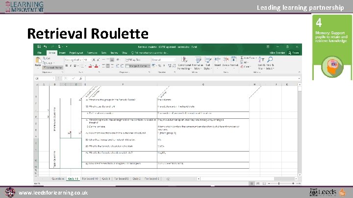Click the Increase Indent icon
The width and height of the screenshot is (353, 198).
(122, 66)
